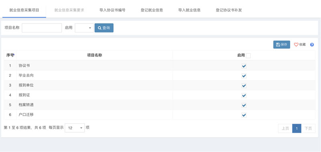This screenshot has height=152, width=321.
Task: Uncheck 启用 for 协议书 row
Action: pyautogui.click(x=244, y=66)
